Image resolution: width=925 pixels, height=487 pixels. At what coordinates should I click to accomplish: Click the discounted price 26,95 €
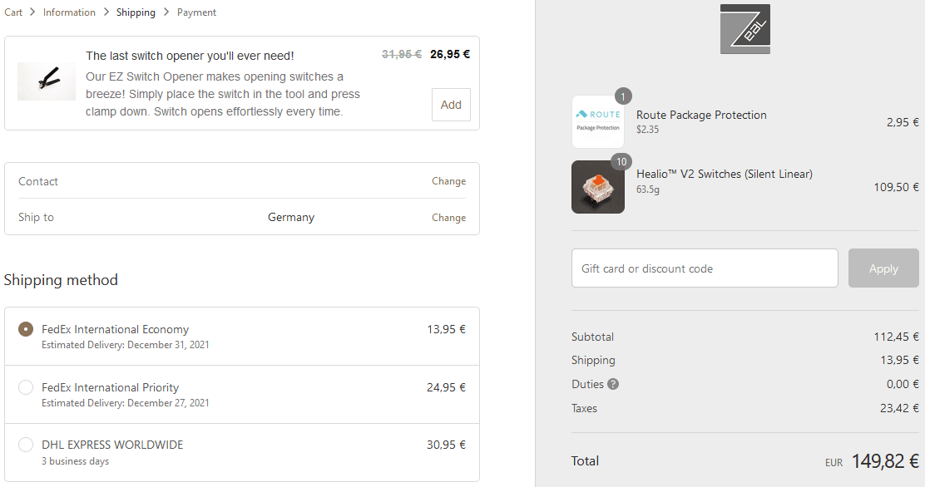449,54
